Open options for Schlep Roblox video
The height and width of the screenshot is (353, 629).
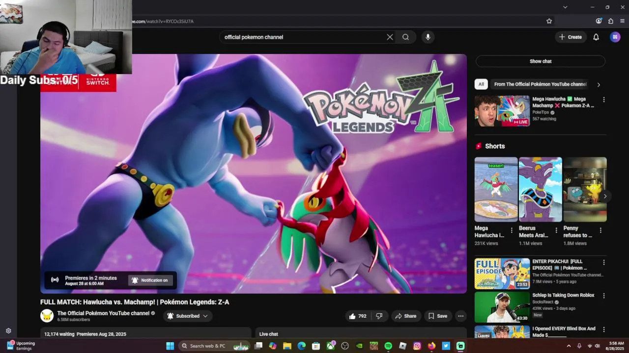pos(604,296)
